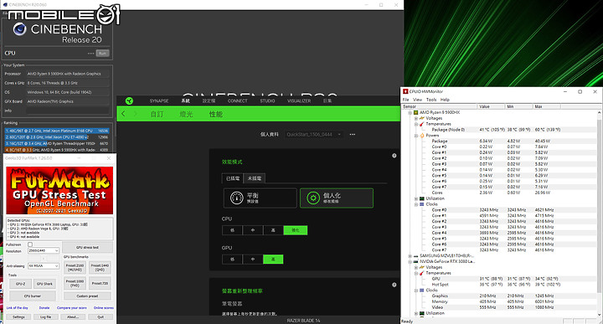603x324 pixels.
Task: Click the GPU Clocks icon in HWMonitor
Action: click(421, 291)
